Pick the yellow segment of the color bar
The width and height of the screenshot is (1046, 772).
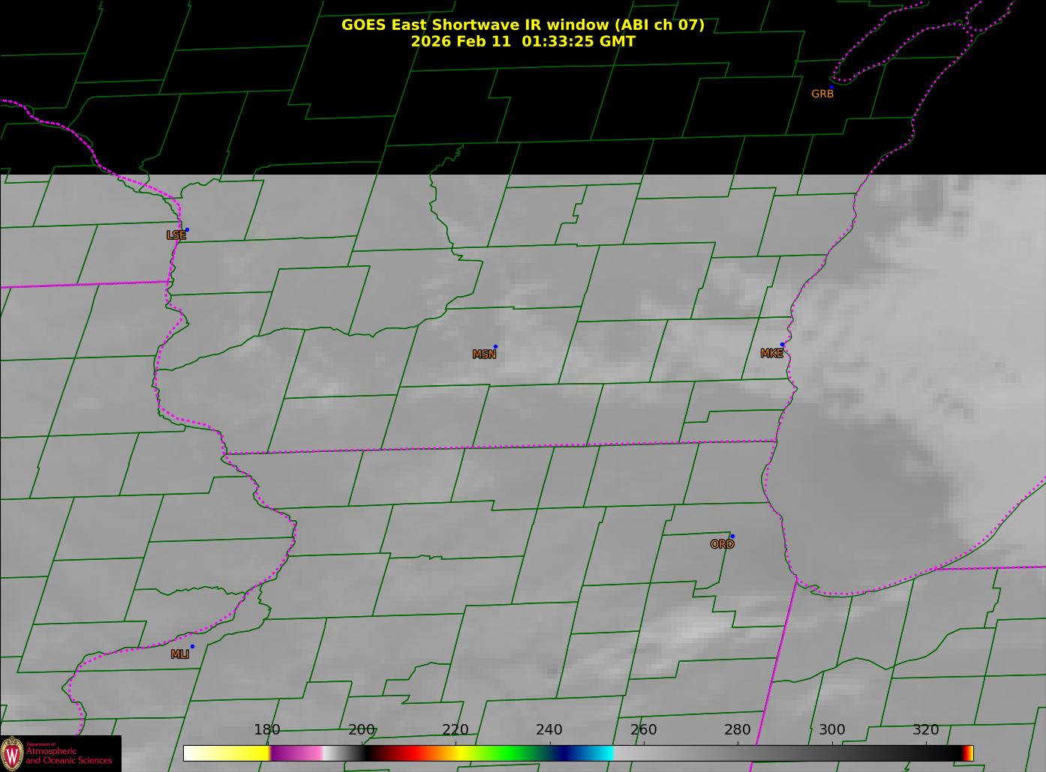point(240,753)
